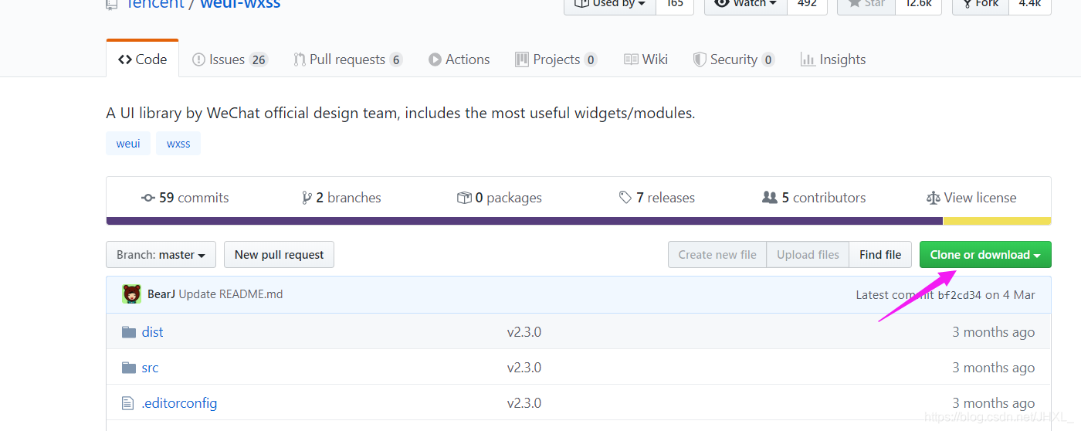Expand the Clone or download menu
This screenshot has height=431, width=1081.
click(984, 255)
